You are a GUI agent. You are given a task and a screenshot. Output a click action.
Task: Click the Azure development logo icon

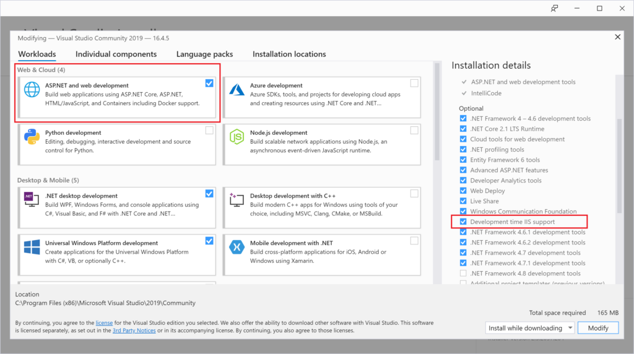click(x=237, y=89)
